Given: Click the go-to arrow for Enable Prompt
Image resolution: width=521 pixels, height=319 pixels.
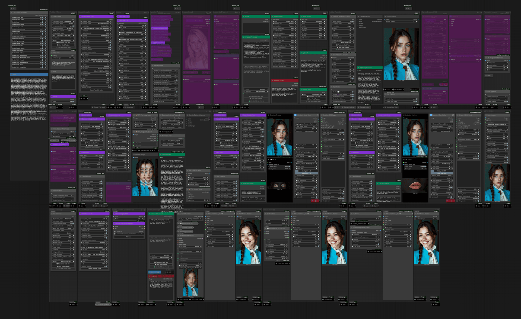Looking at the screenshot, I should [45, 31].
